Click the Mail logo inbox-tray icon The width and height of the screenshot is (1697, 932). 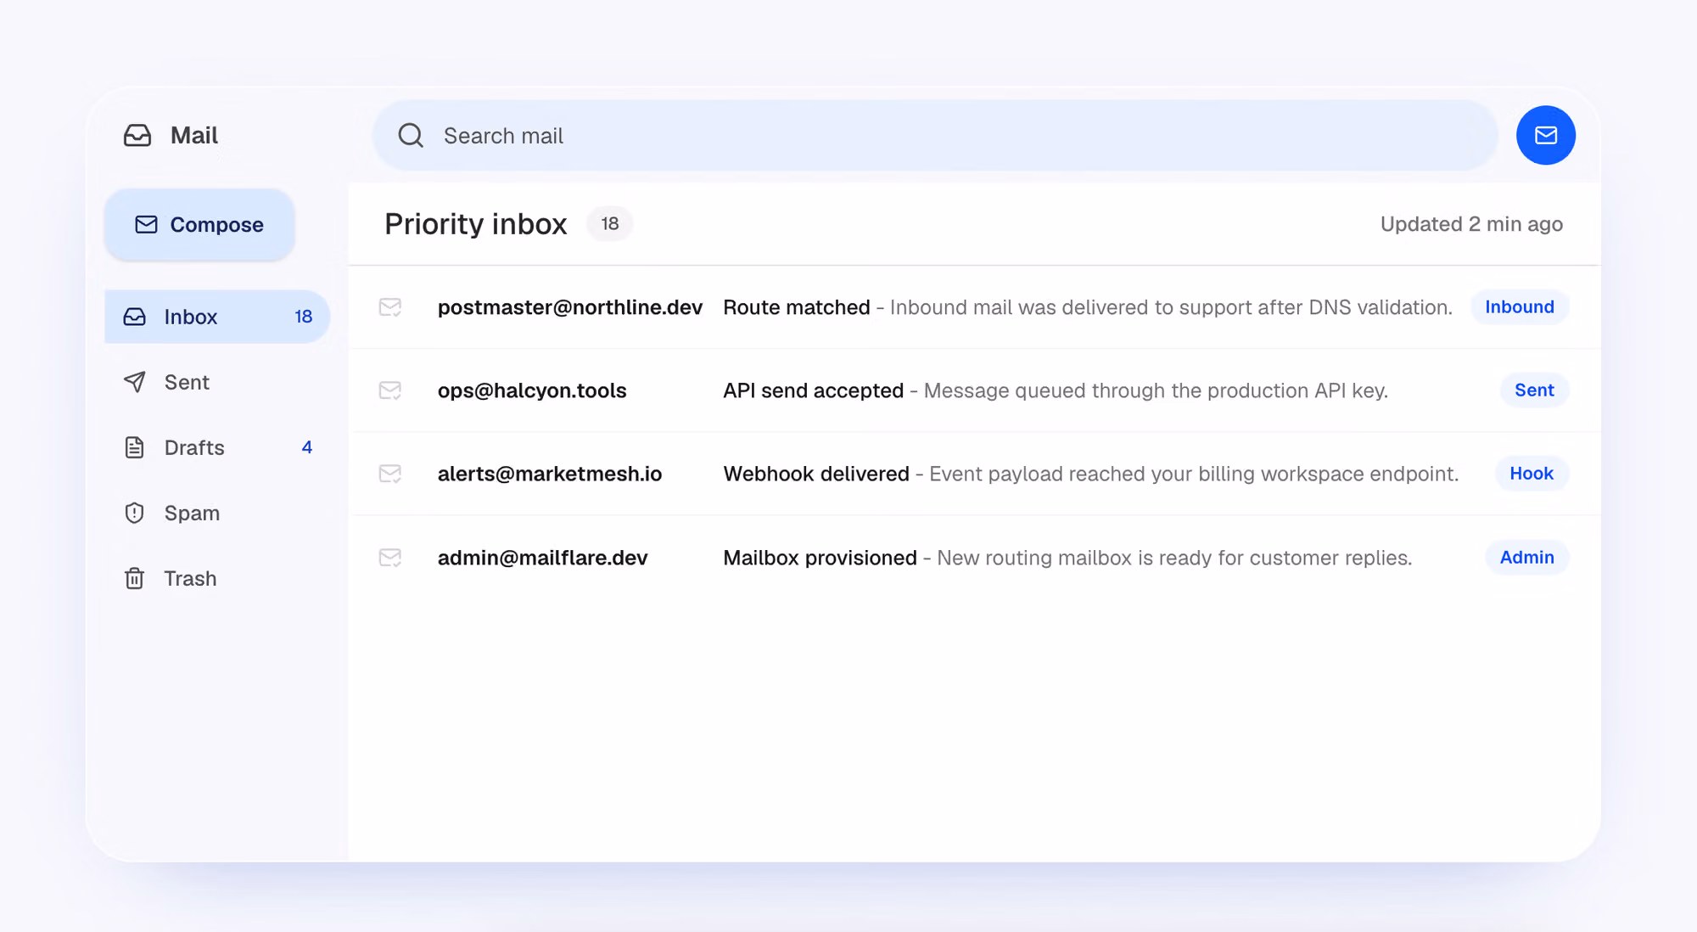tap(137, 136)
